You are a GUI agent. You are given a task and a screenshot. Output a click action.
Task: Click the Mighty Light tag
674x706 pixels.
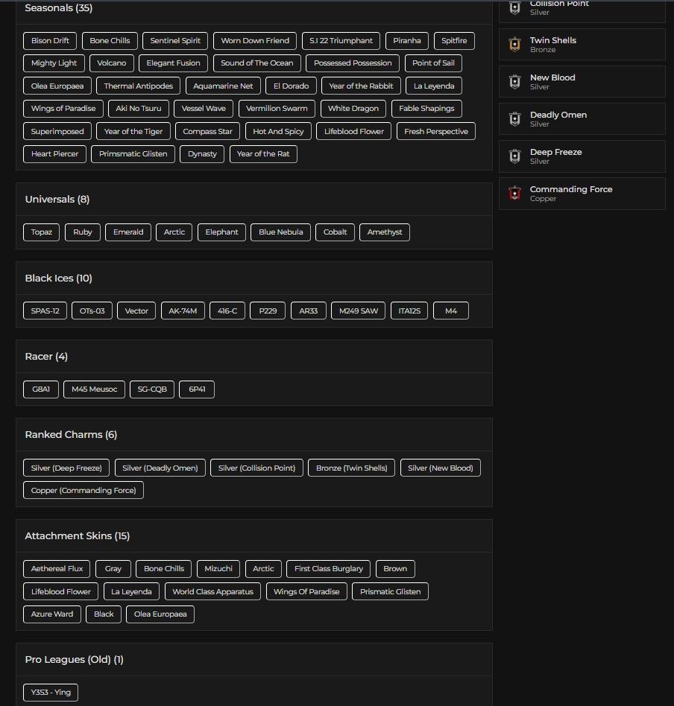54,63
